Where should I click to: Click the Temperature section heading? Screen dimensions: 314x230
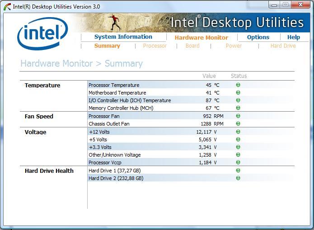tap(42, 86)
